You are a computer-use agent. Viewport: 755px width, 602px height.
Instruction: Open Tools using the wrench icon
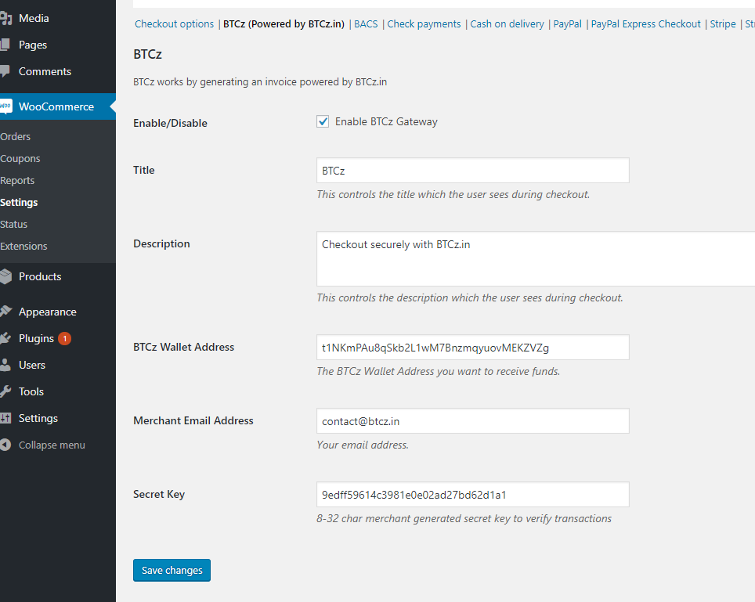coord(5,391)
